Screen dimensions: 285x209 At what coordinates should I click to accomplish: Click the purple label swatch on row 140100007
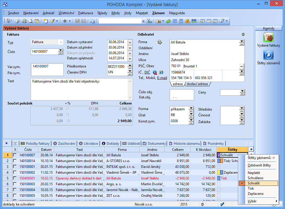pos(219,155)
